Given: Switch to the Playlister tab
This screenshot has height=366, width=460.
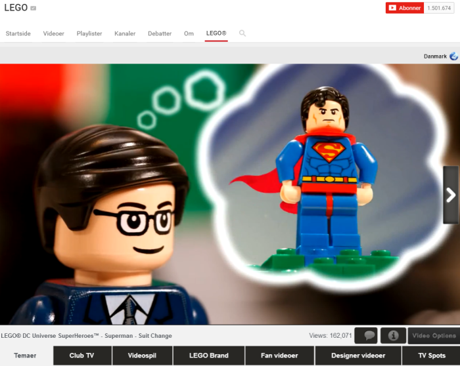Looking at the screenshot, I should (89, 33).
